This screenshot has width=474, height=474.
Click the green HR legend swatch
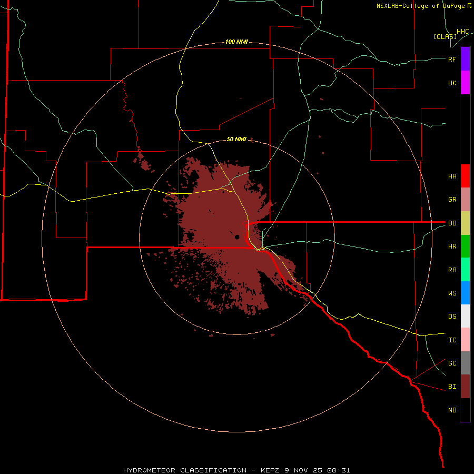click(465, 246)
